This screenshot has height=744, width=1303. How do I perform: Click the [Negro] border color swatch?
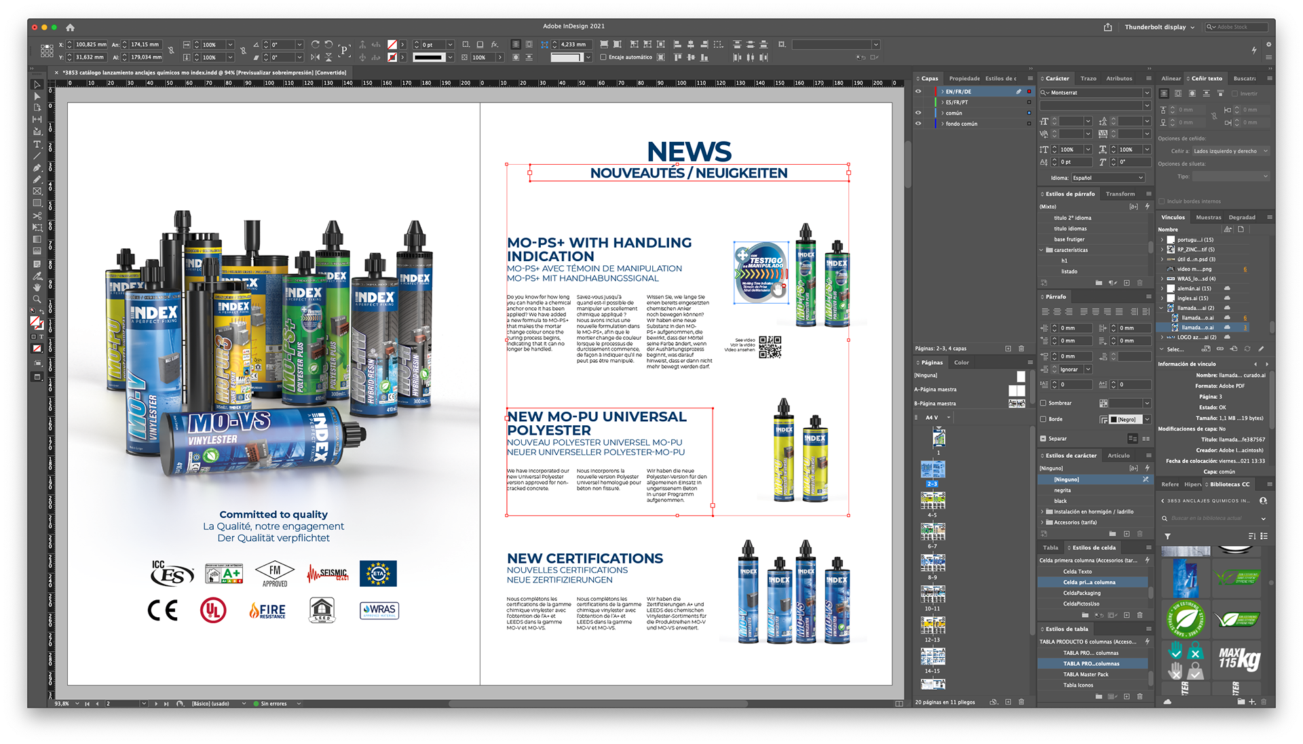pyautogui.click(x=1127, y=420)
